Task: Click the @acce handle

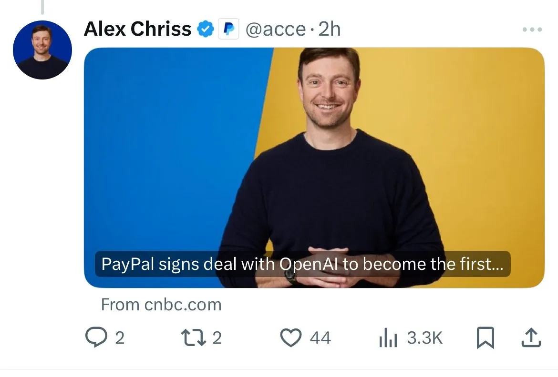Action: pyautogui.click(x=276, y=30)
